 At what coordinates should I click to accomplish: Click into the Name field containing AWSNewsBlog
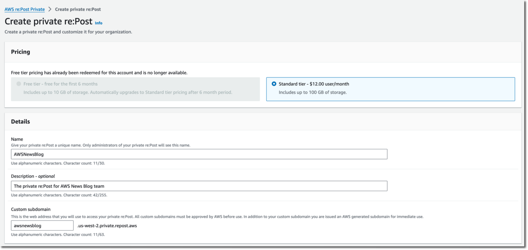click(199, 154)
